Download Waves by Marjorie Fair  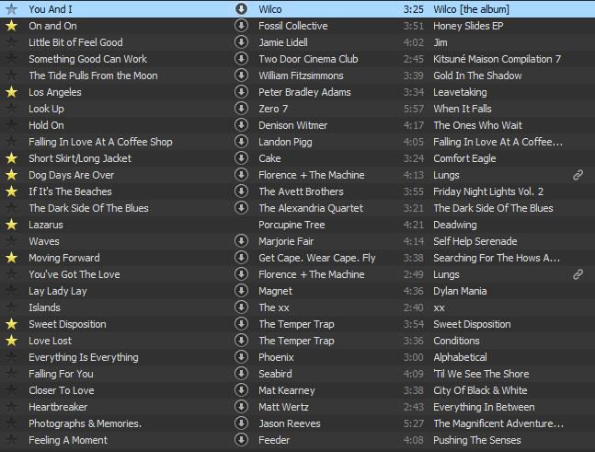pyautogui.click(x=241, y=241)
